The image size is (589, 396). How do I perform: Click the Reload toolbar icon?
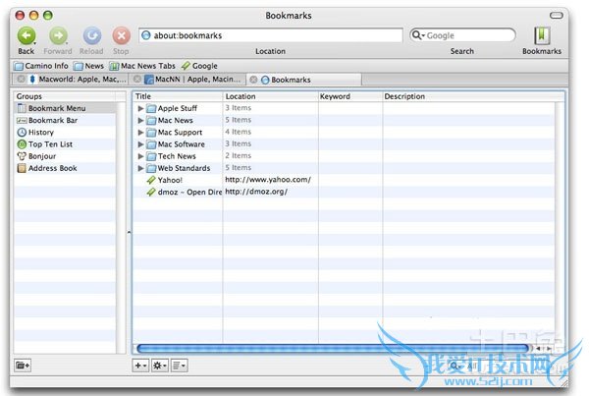coord(91,36)
